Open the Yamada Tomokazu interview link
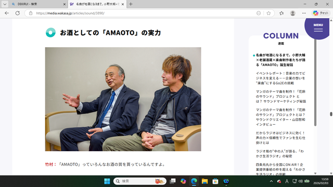 [x=280, y=117]
